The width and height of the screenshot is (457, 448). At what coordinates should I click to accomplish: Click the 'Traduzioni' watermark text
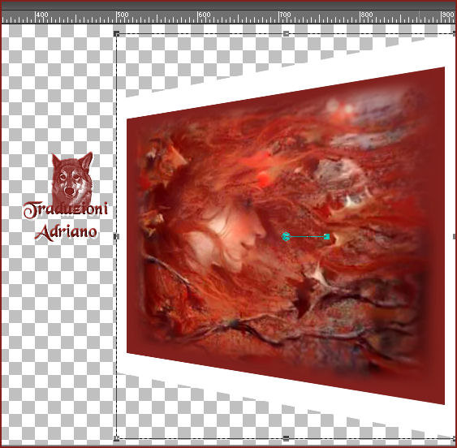coord(66,209)
